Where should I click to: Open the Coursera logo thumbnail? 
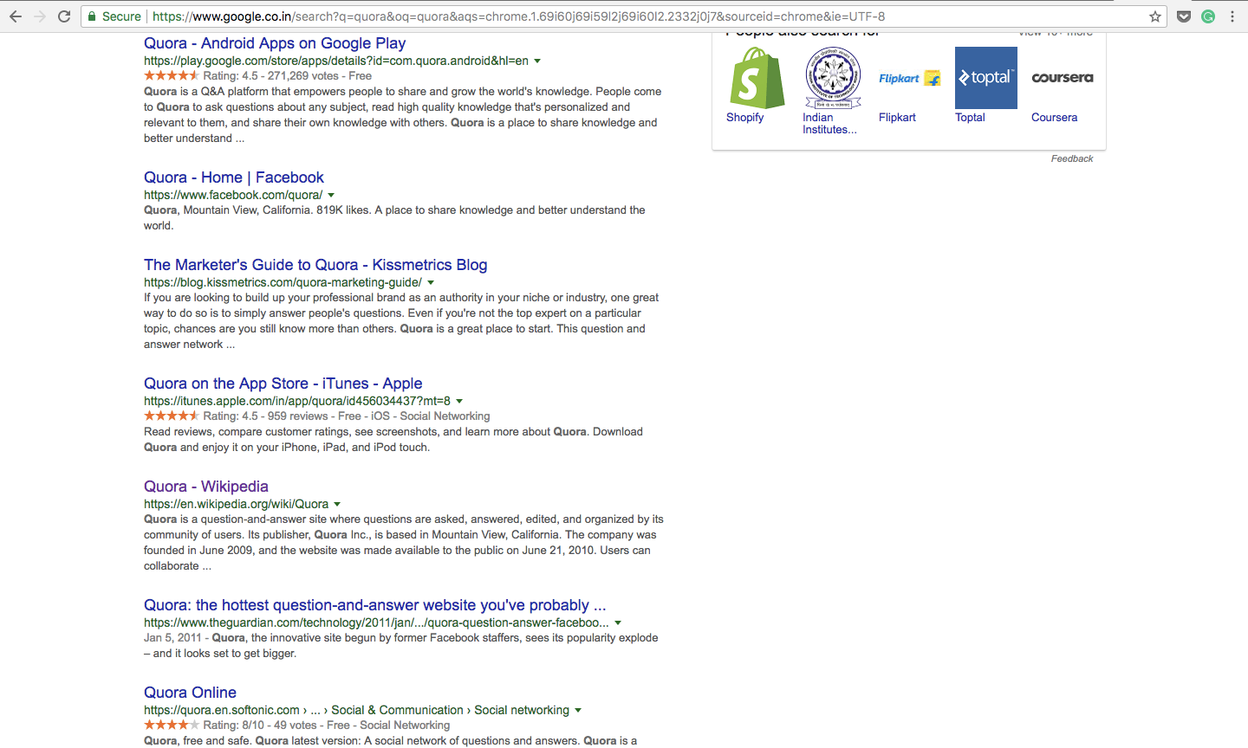(1063, 78)
